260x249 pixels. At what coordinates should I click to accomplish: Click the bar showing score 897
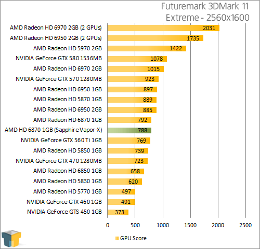point(132,90)
